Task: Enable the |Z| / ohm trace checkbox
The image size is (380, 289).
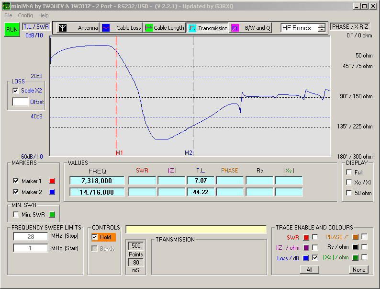Action: click(x=315, y=247)
